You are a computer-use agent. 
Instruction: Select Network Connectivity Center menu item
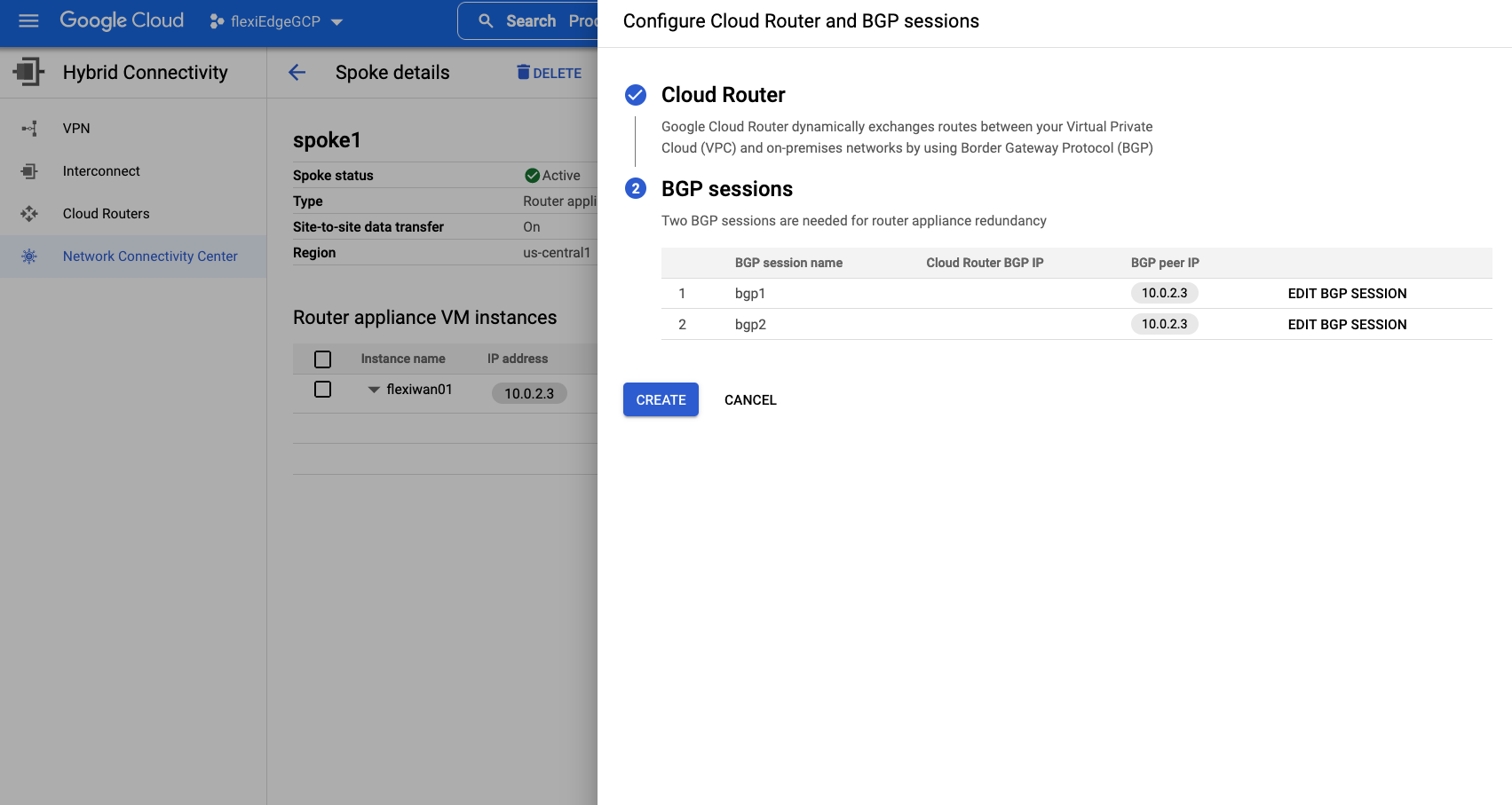[x=150, y=256]
